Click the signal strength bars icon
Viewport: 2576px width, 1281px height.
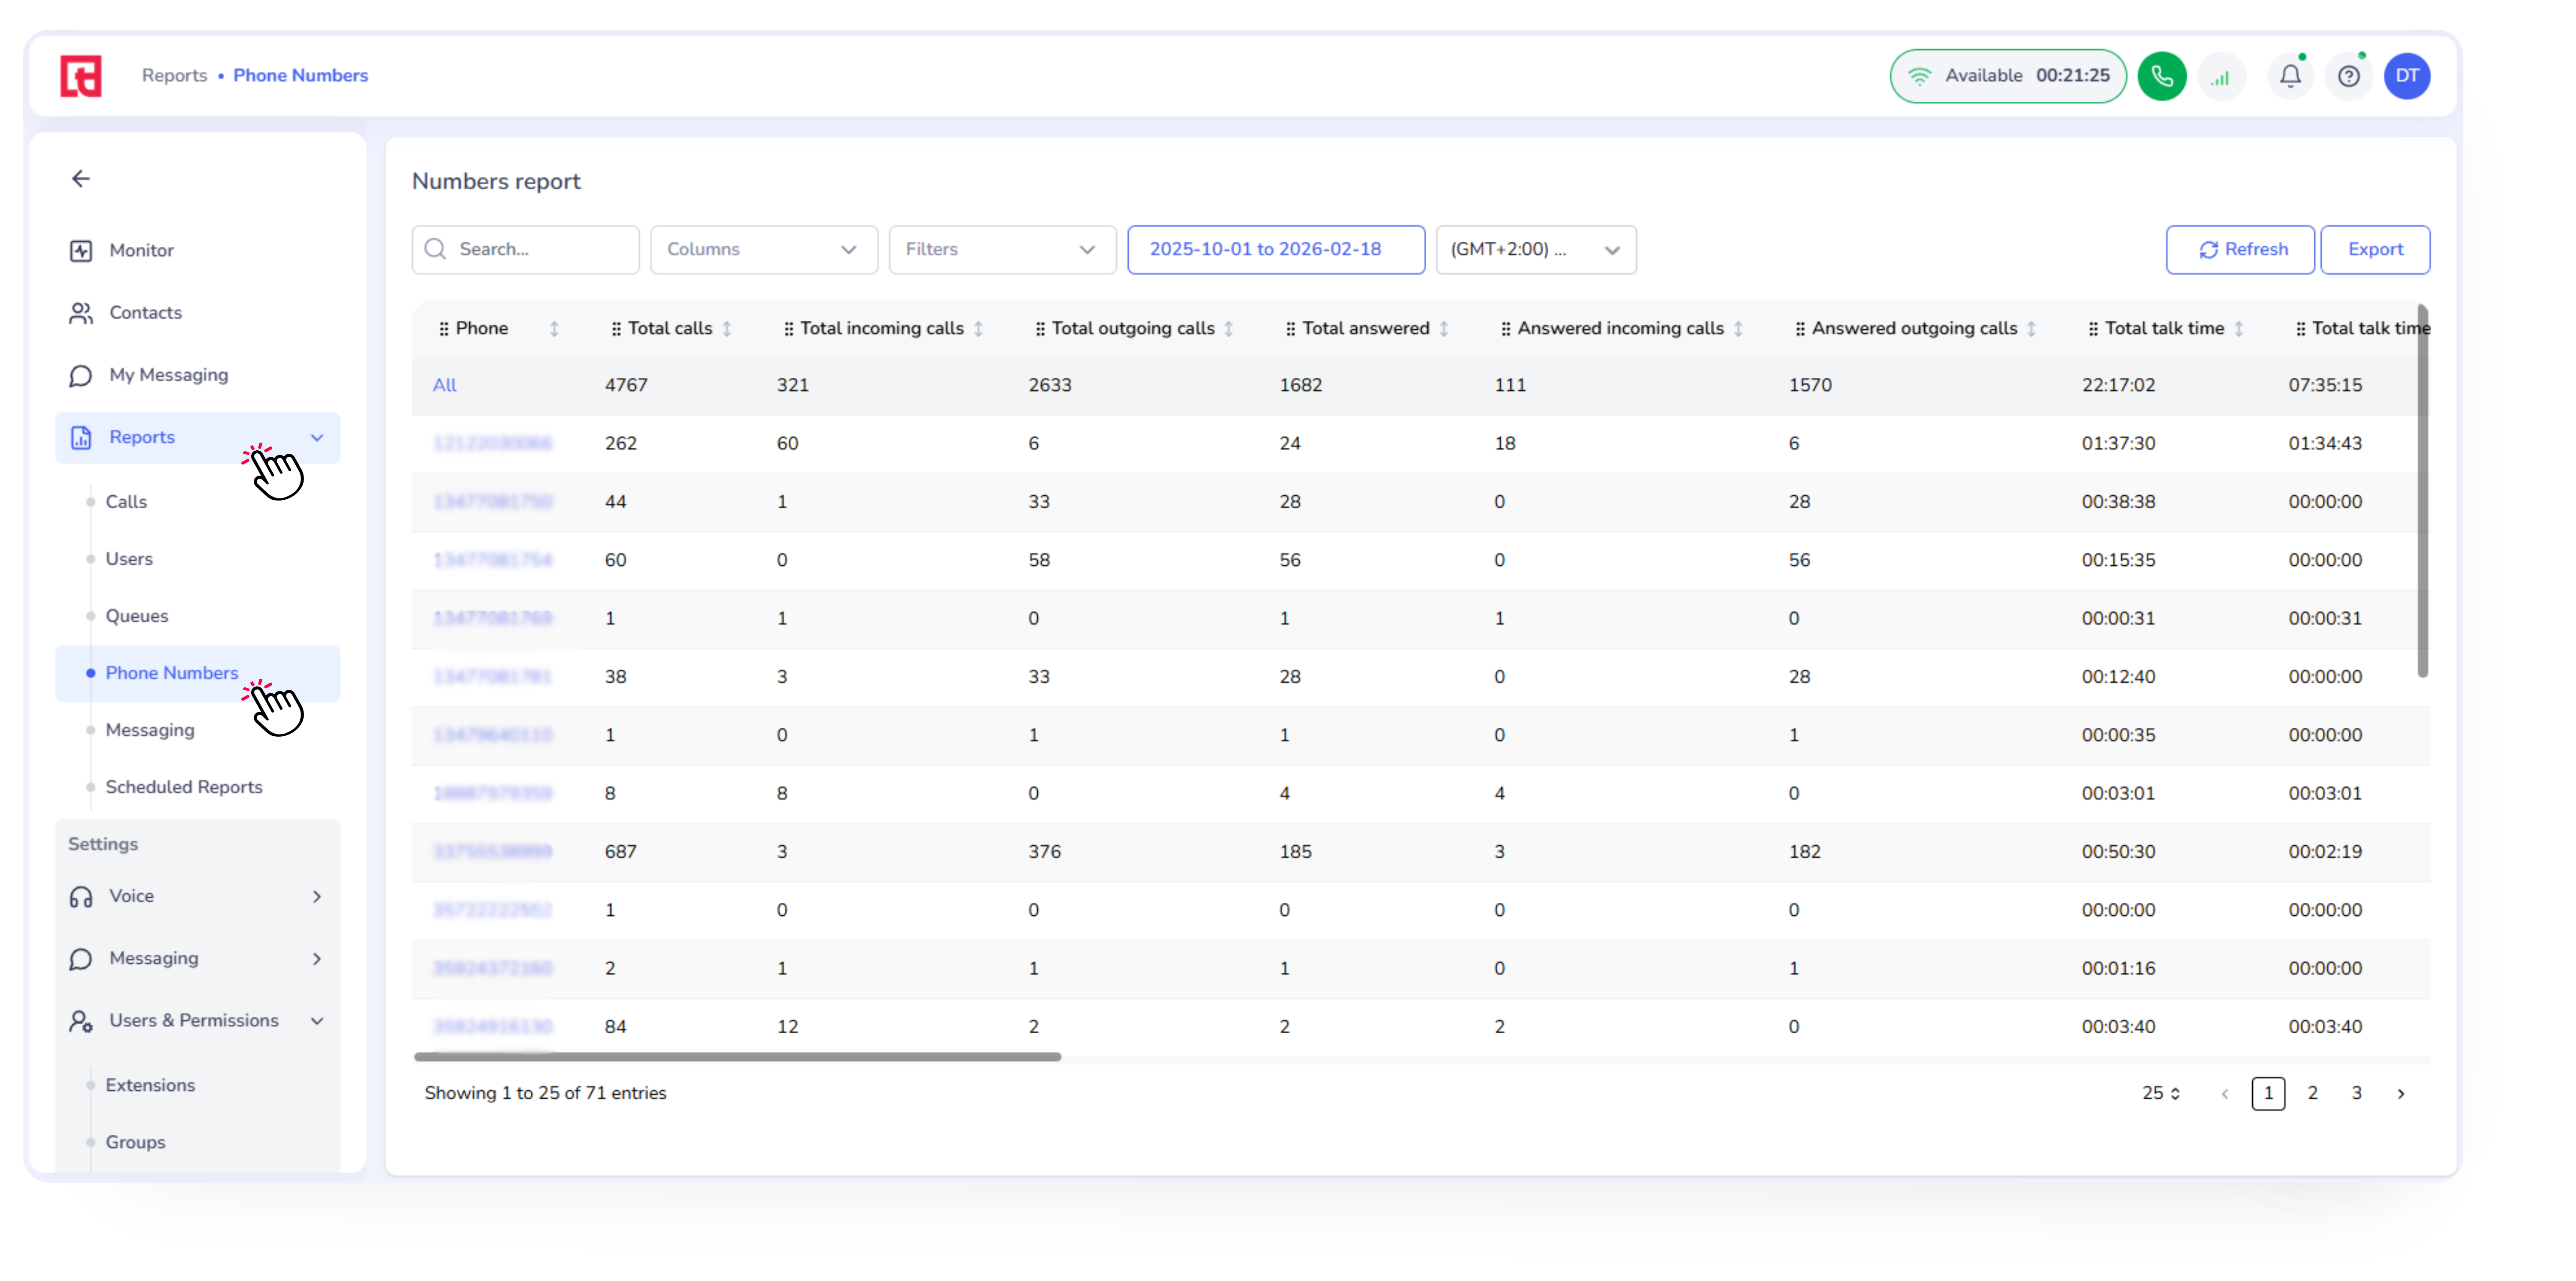click(2220, 77)
